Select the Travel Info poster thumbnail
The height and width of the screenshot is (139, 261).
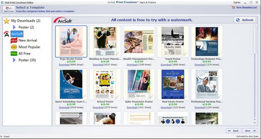(x=173, y=42)
